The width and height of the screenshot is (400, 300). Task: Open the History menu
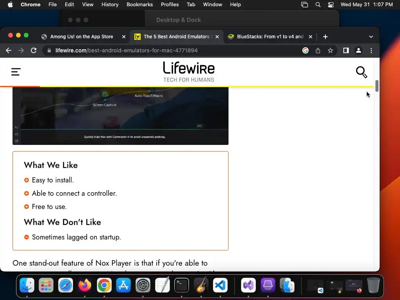pyautogui.click(x=110, y=5)
